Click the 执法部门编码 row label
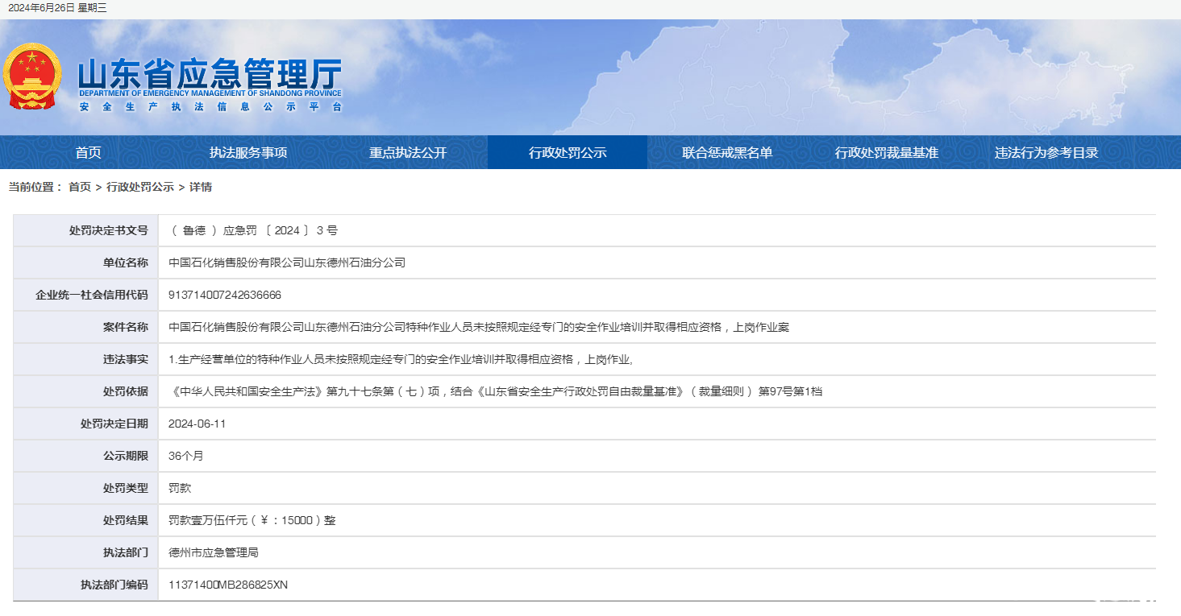Screen dimensions: 1181x616 pos(114,585)
